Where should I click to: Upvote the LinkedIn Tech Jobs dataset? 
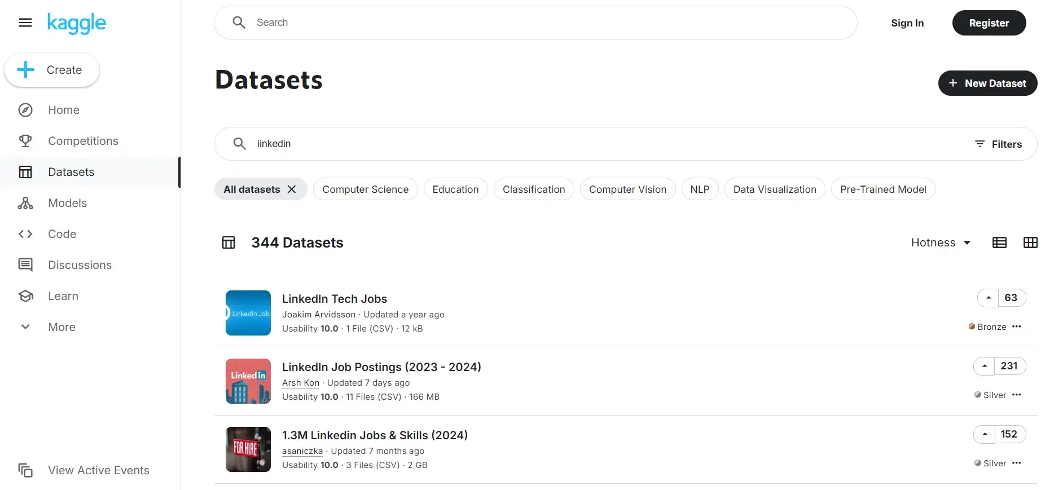(x=988, y=298)
